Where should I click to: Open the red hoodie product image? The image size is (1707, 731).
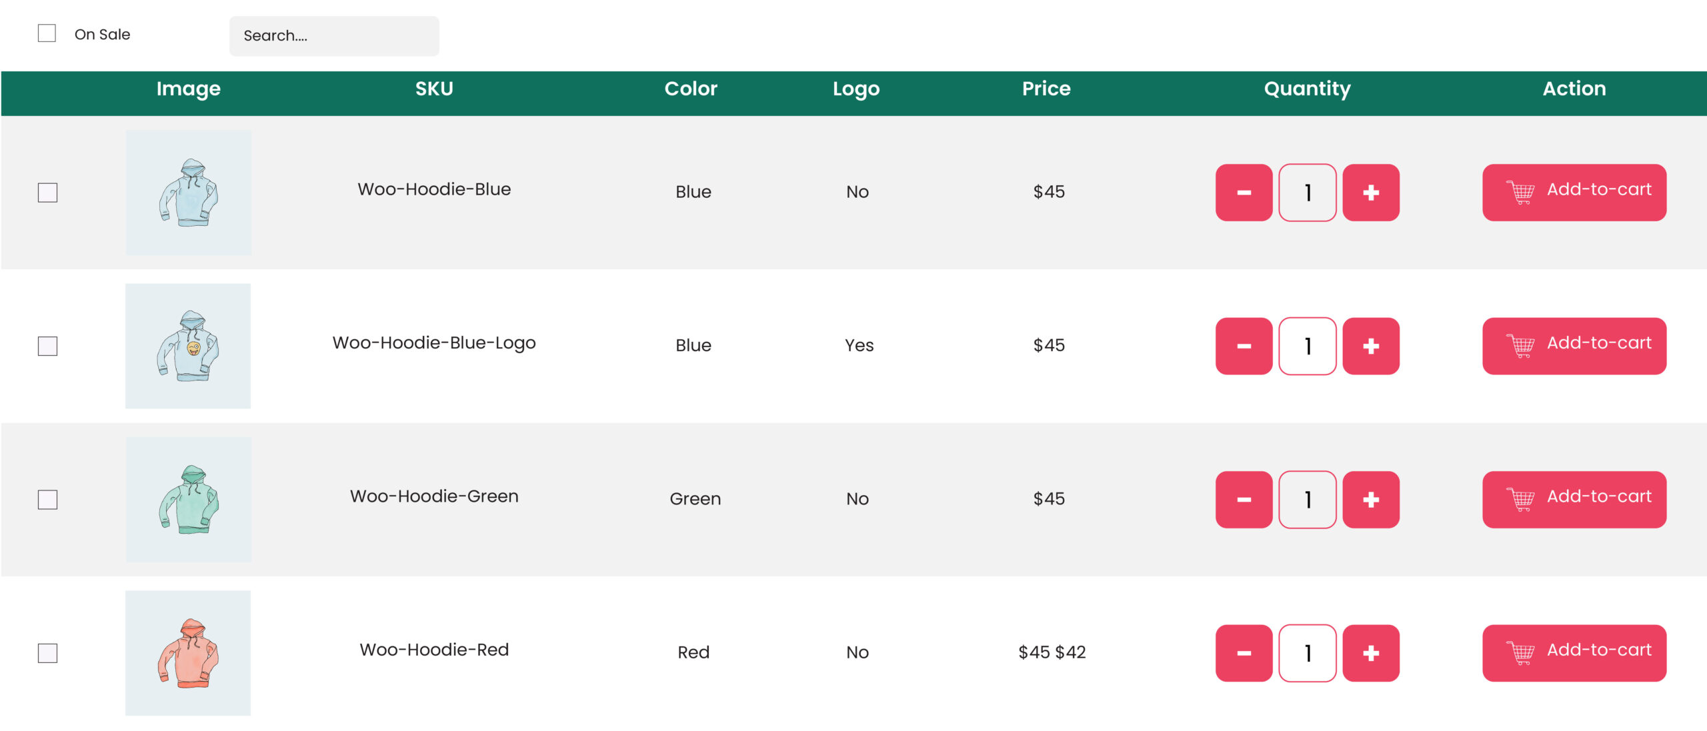pos(188,653)
